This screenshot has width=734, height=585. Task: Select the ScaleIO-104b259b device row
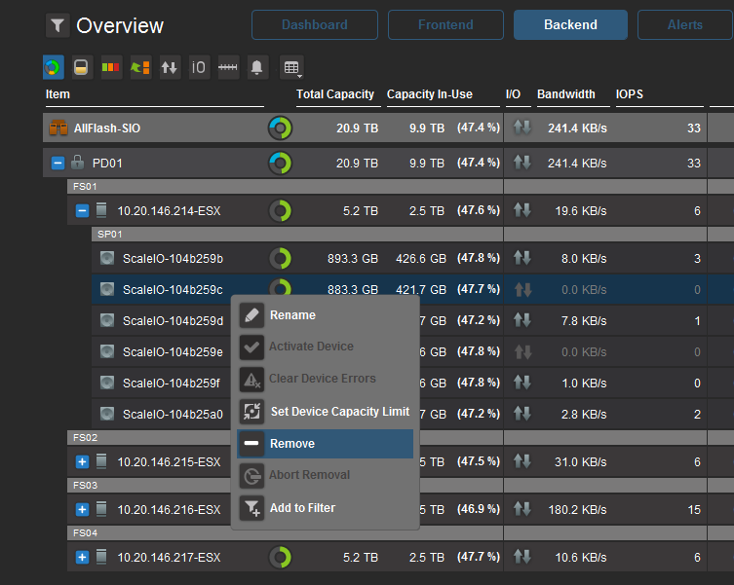coord(173,258)
